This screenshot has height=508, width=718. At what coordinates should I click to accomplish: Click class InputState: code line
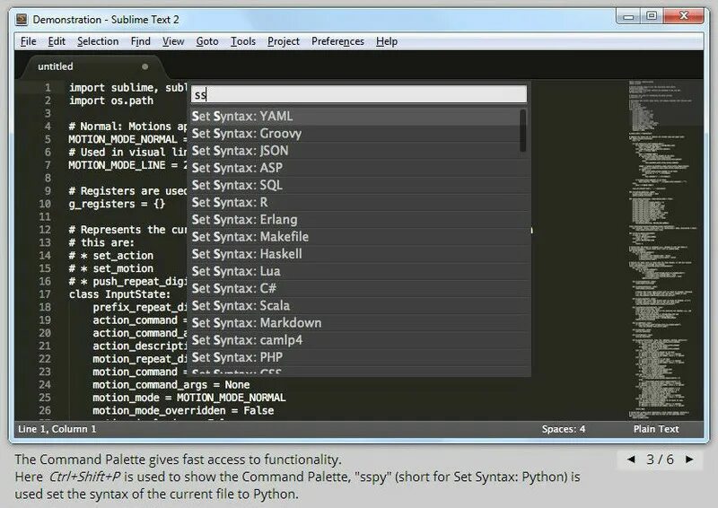119,294
